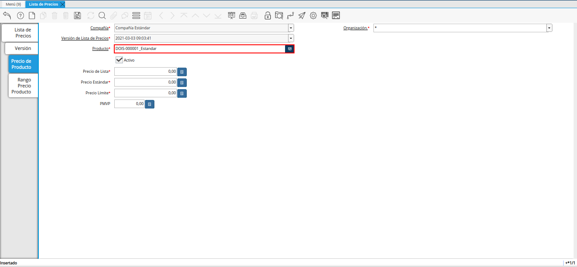Close the Lista de Precios tab
Viewport: 577px width, 267px height.
[x=63, y=4]
